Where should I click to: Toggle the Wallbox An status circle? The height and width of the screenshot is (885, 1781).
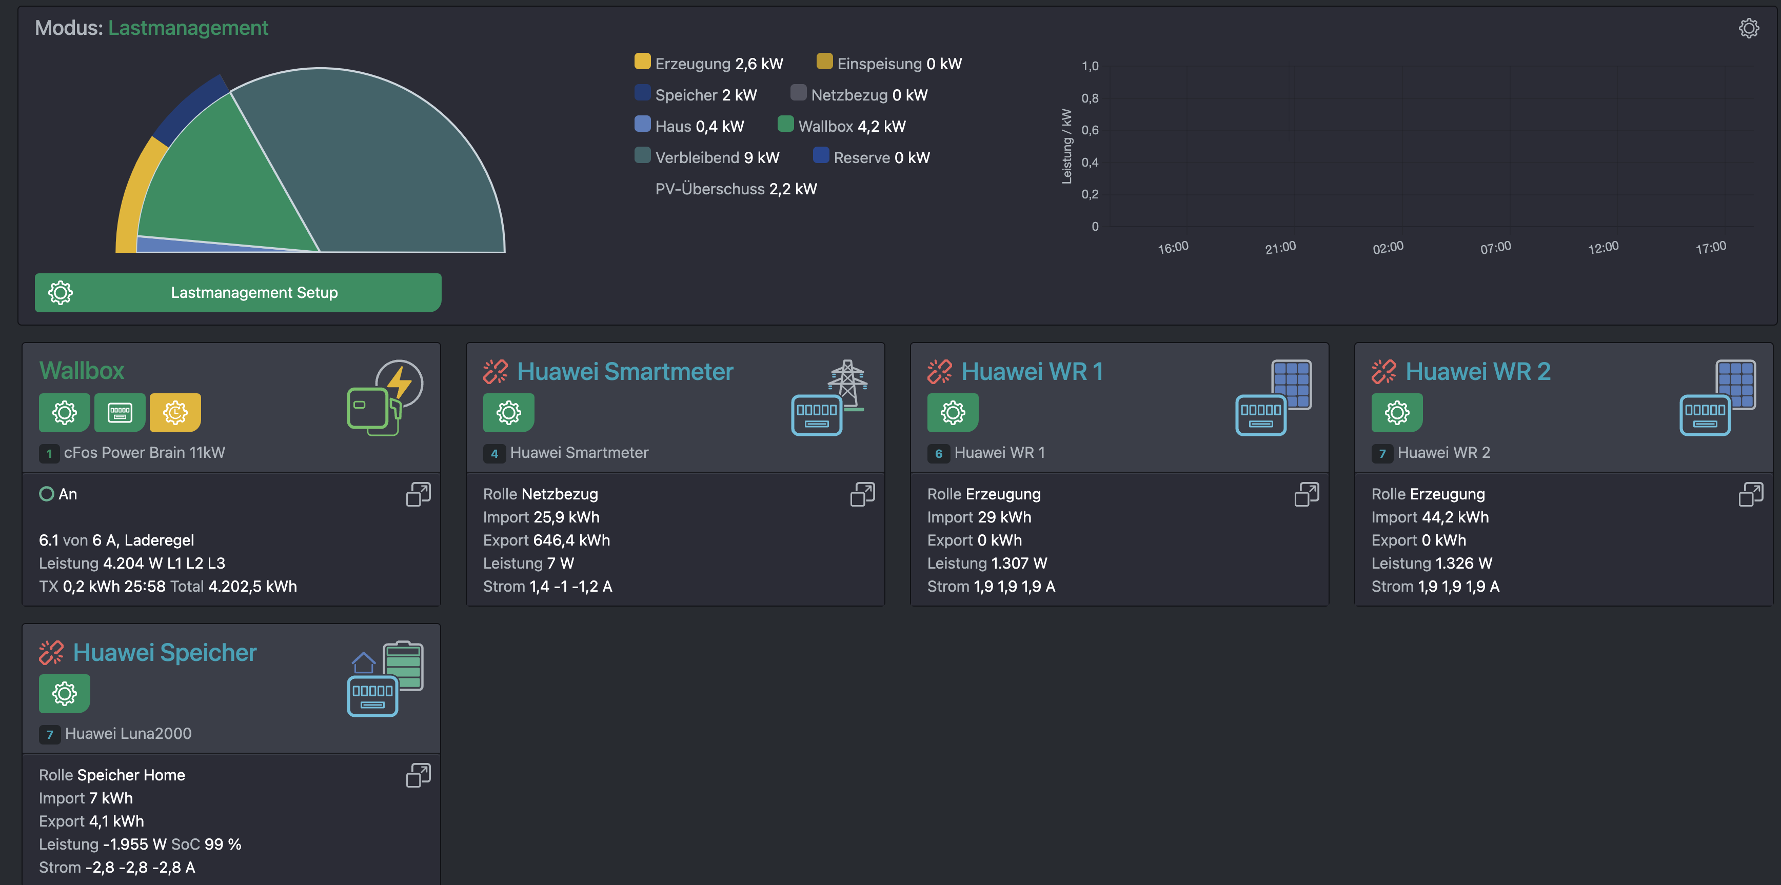point(46,494)
